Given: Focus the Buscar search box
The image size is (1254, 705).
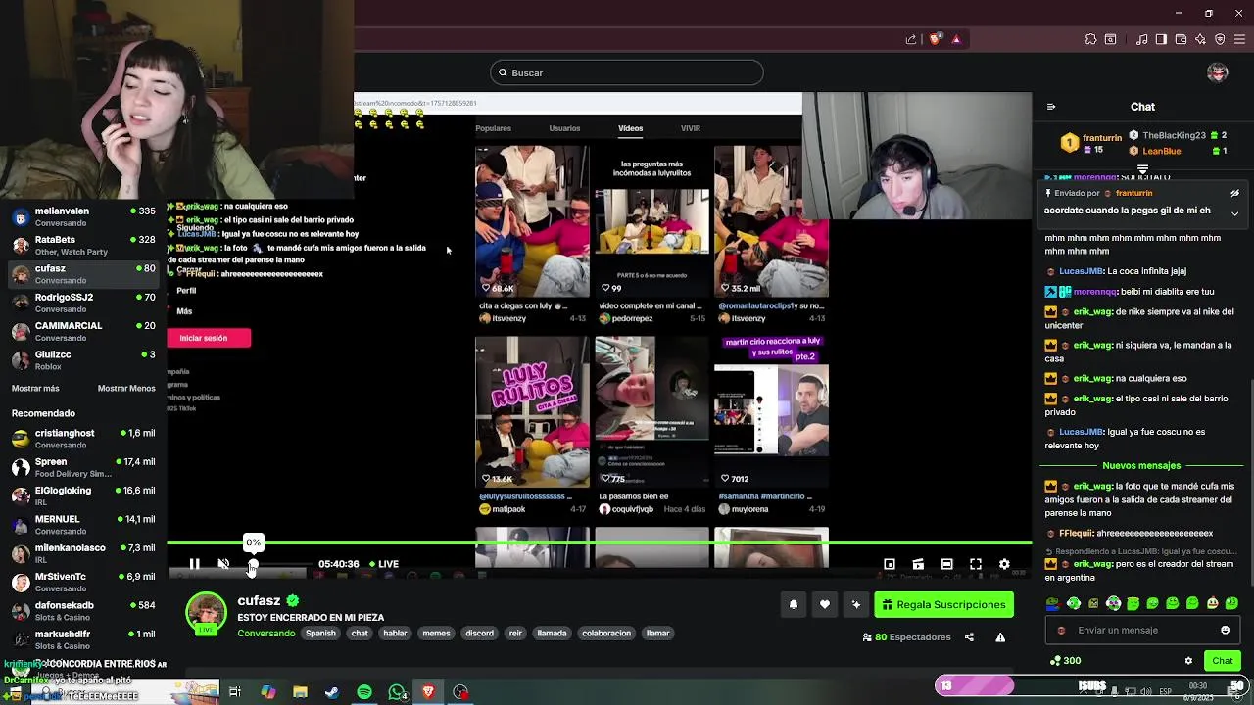Looking at the screenshot, I should [627, 72].
